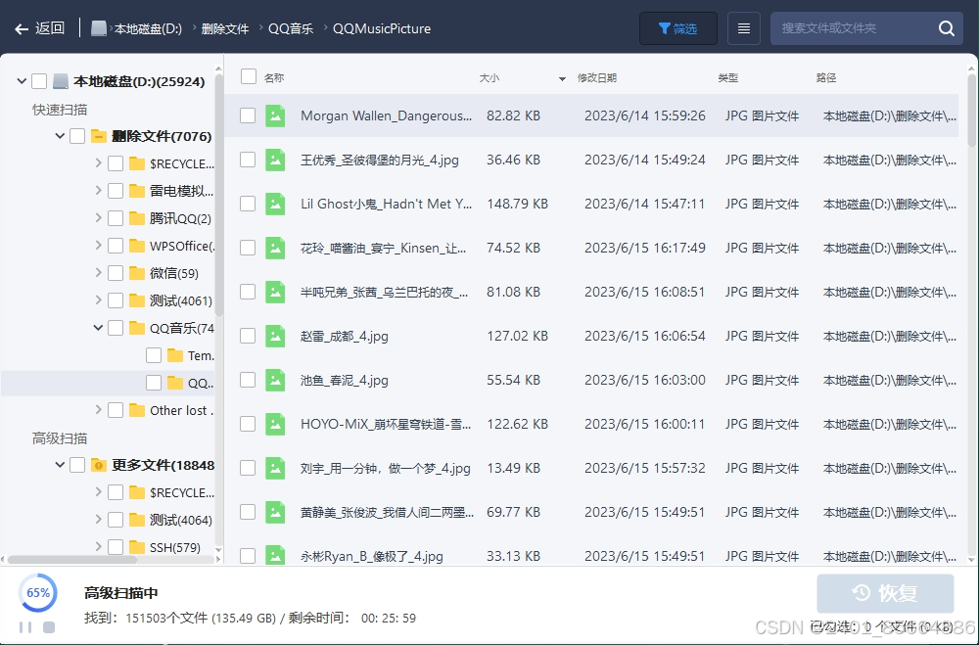Click the 本地磁盘(D:) drive icon in tree
The width and height of the screenshot is (979, 645).
61,81
